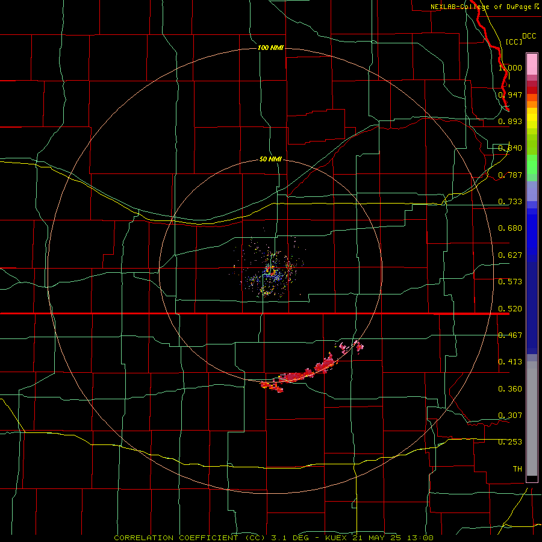Viewport: 542px width, 542px height.
Task: Click the 0.893 scale value
Action: click(x=510, y=121)
